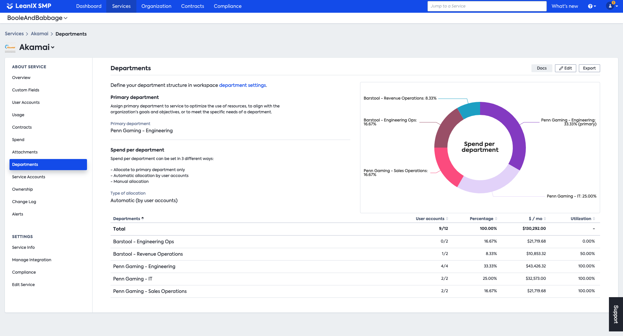The image size is (623, 336).
Task: Click the LeanIX SMP logo
Action: coord(29,6)
